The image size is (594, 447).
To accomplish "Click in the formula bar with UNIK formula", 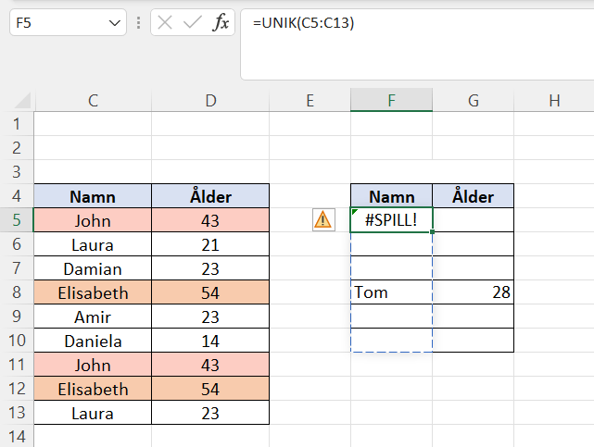I will click(x=417, y=24).
